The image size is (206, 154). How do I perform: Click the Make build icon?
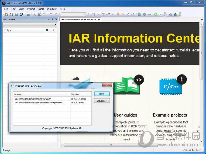tap(144, 14)
